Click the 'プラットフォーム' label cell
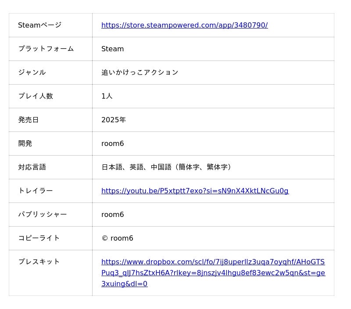The height and width of the screenshot is (309, 351). 46,49
